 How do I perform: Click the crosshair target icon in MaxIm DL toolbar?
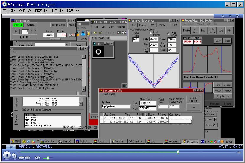click(x=124, y=33)
